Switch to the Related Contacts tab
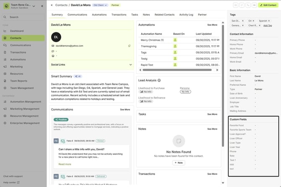The image size is (281, 187). [x=164, y=15]
